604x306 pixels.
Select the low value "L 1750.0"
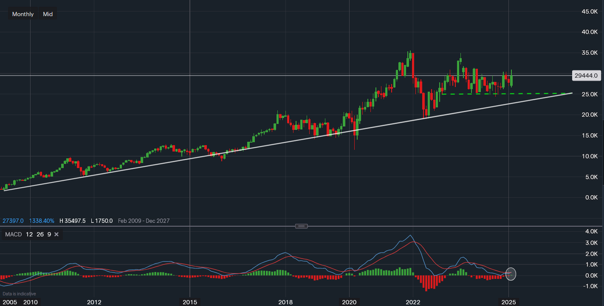[102, 221]
